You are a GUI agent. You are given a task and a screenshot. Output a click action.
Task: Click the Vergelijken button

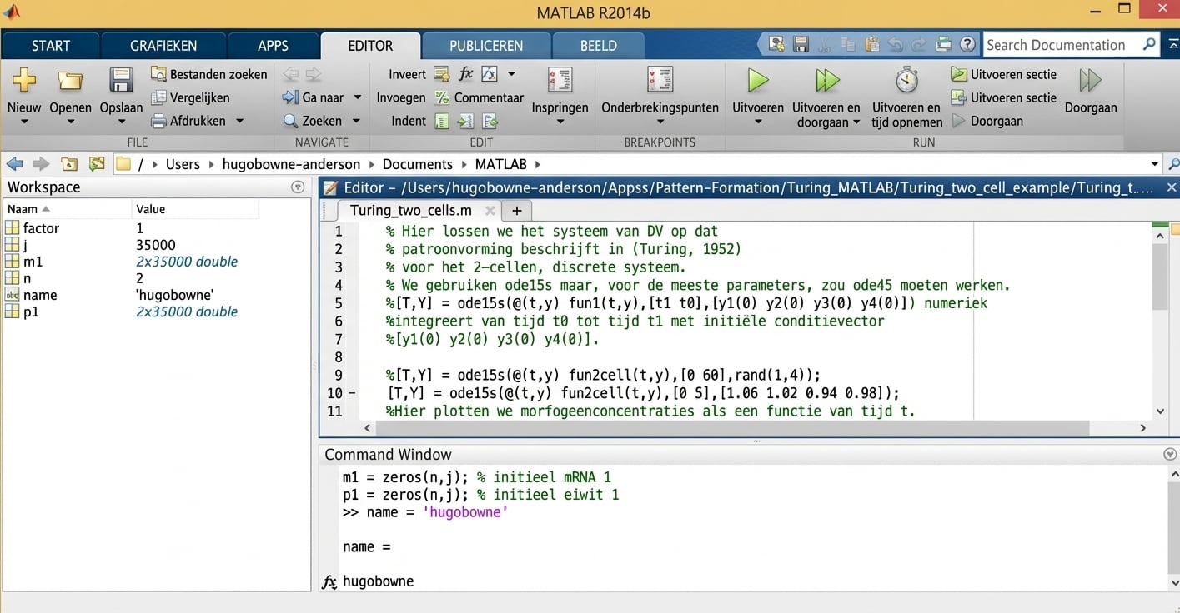tap(190, 97)
